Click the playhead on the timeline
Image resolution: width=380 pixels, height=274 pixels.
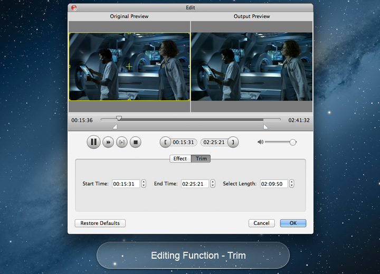tap(119, 118)
